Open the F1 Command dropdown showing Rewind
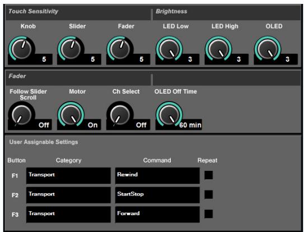The image size is (304, 232). click(x=157, y=176)
